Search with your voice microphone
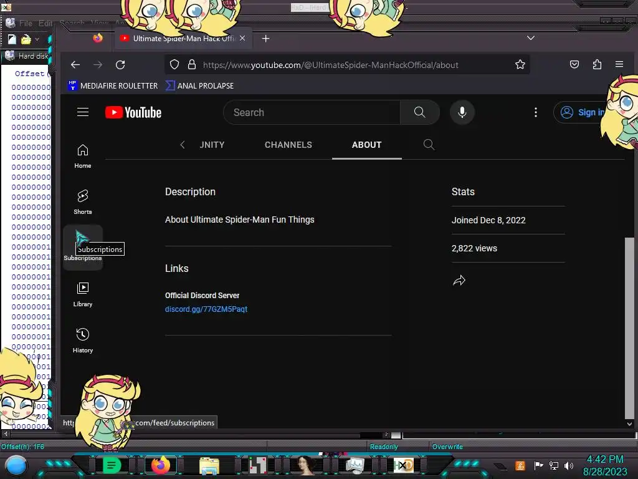The image size is (638, 479). point(462,112)
